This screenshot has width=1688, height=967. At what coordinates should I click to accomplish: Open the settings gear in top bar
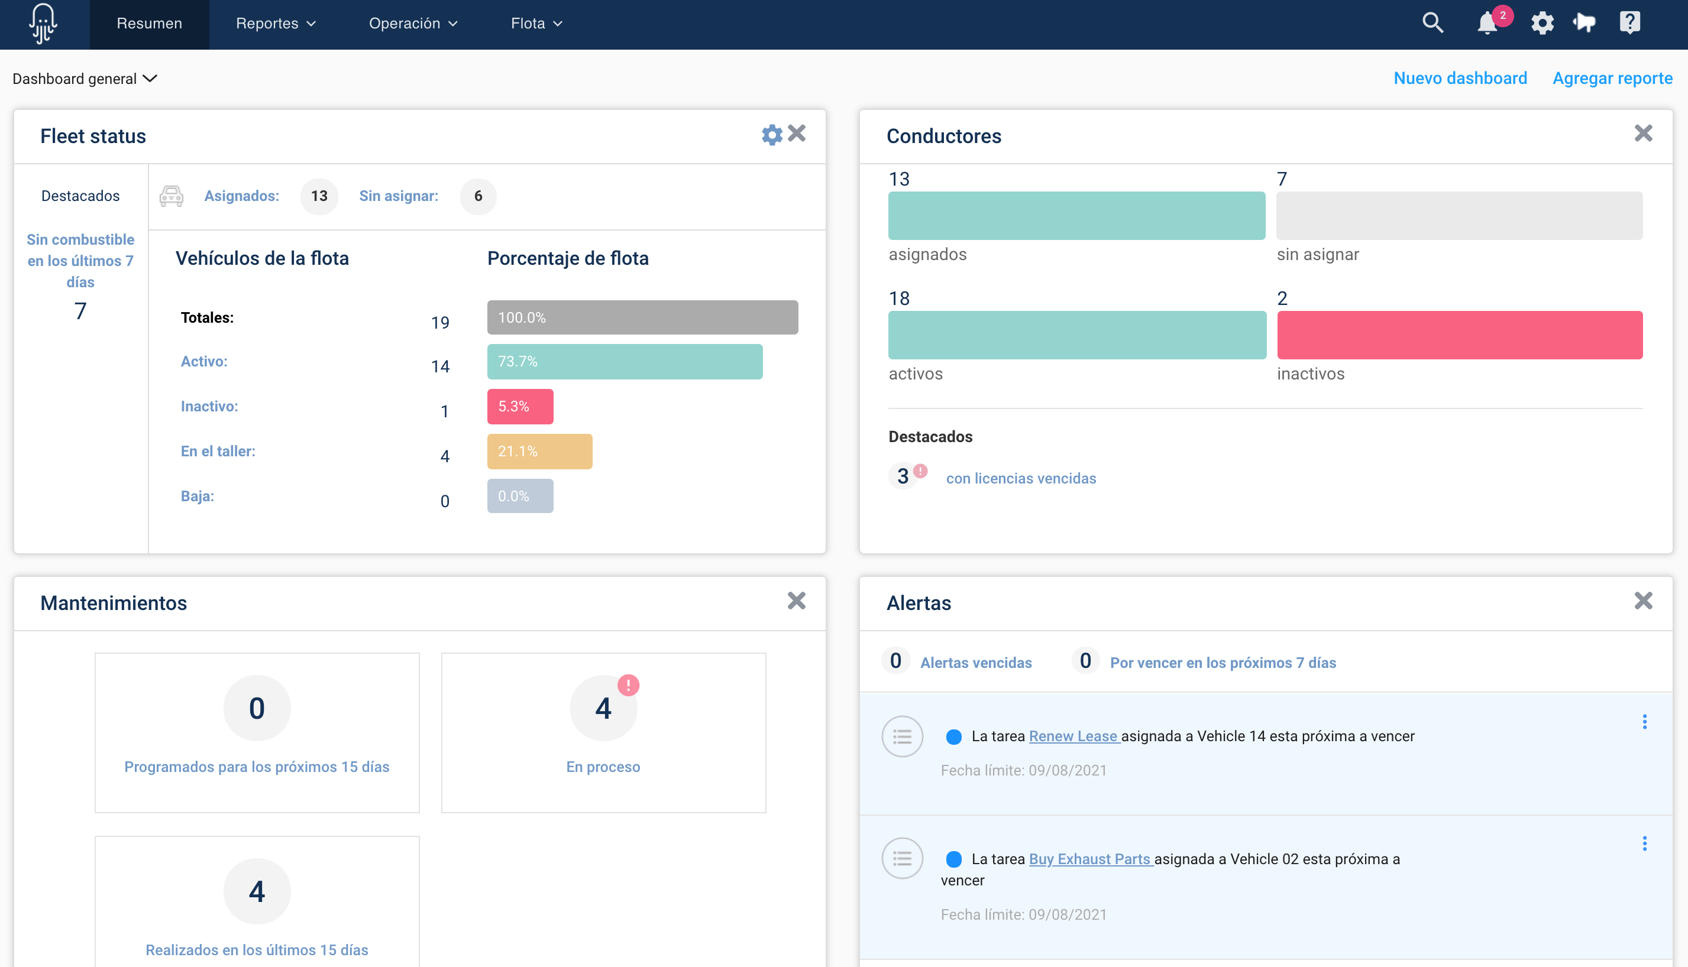tap(1543, 22)
